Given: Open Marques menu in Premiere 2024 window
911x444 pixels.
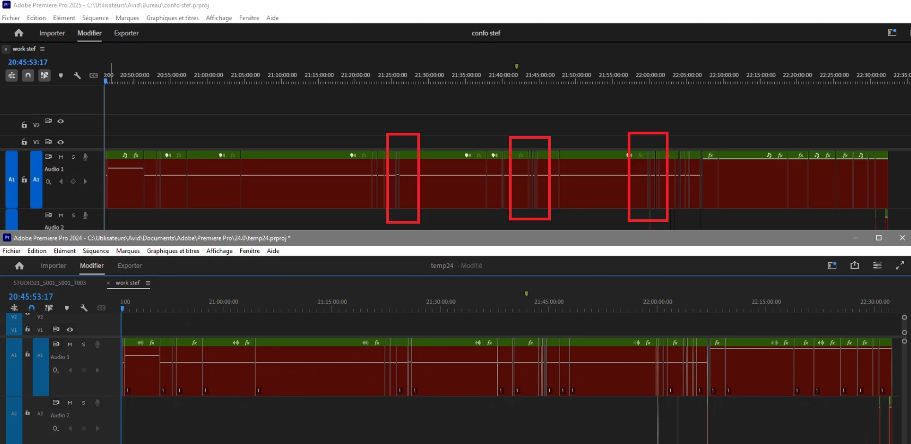Looking at the screenshot, I should (x=128, y=251).
